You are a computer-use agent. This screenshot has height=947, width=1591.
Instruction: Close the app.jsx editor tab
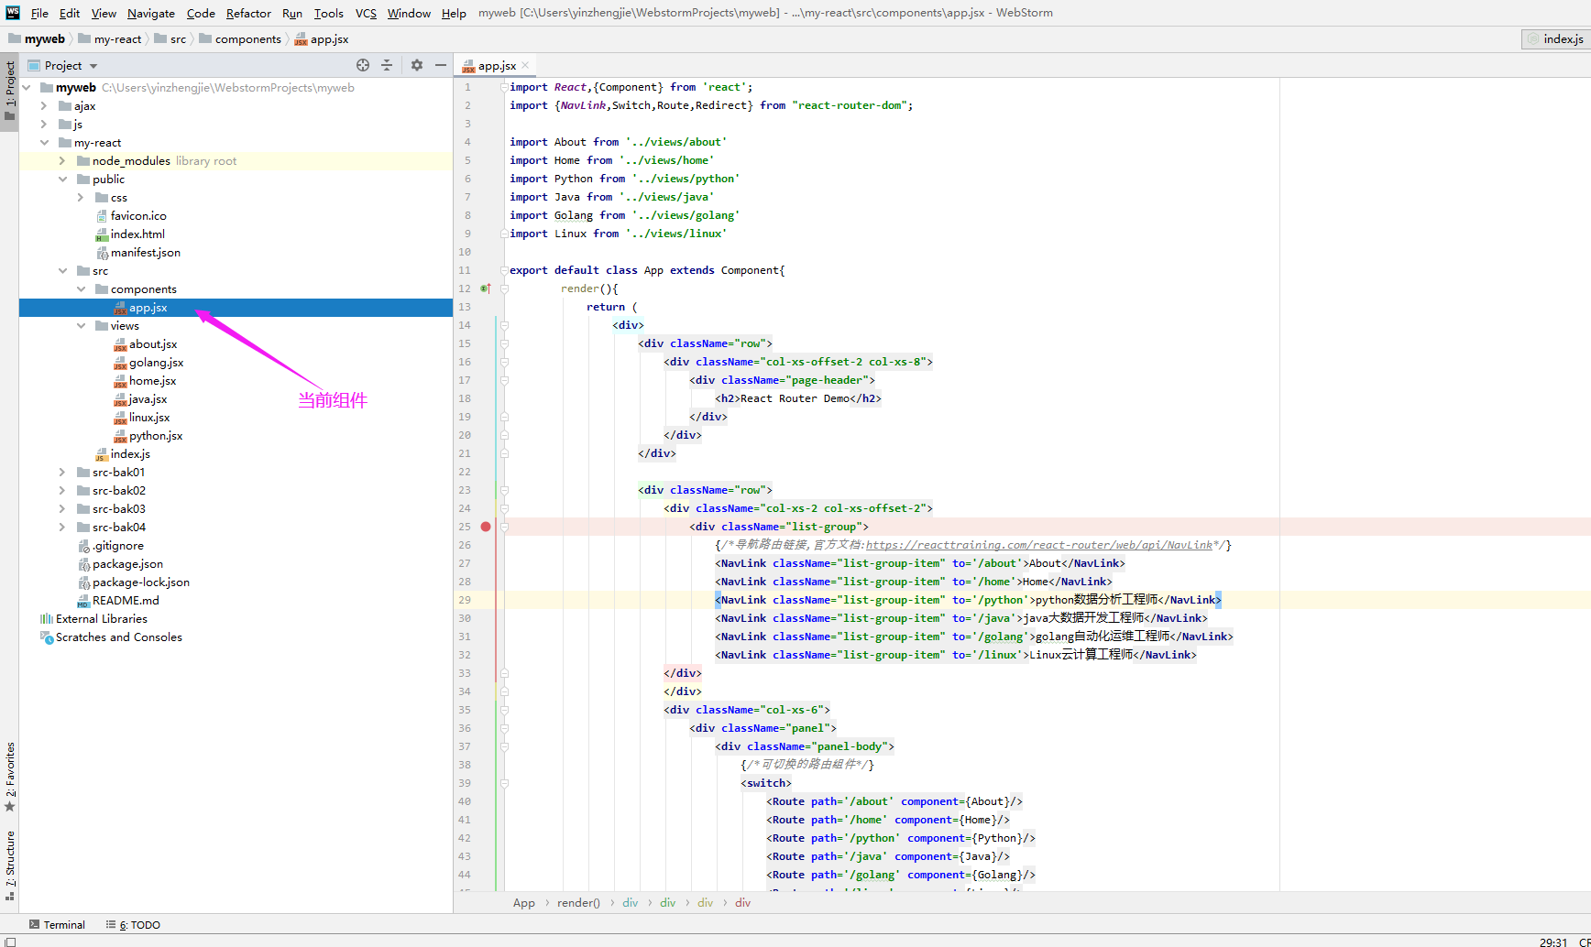[x=525, y=66]
